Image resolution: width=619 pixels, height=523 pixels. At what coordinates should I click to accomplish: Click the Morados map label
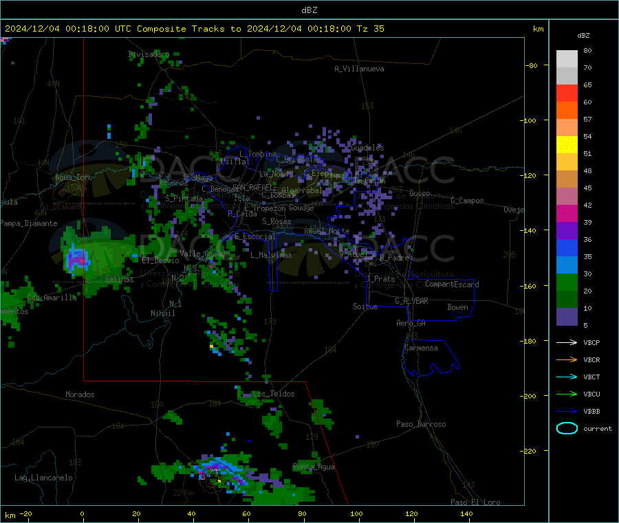click(80, 394)
